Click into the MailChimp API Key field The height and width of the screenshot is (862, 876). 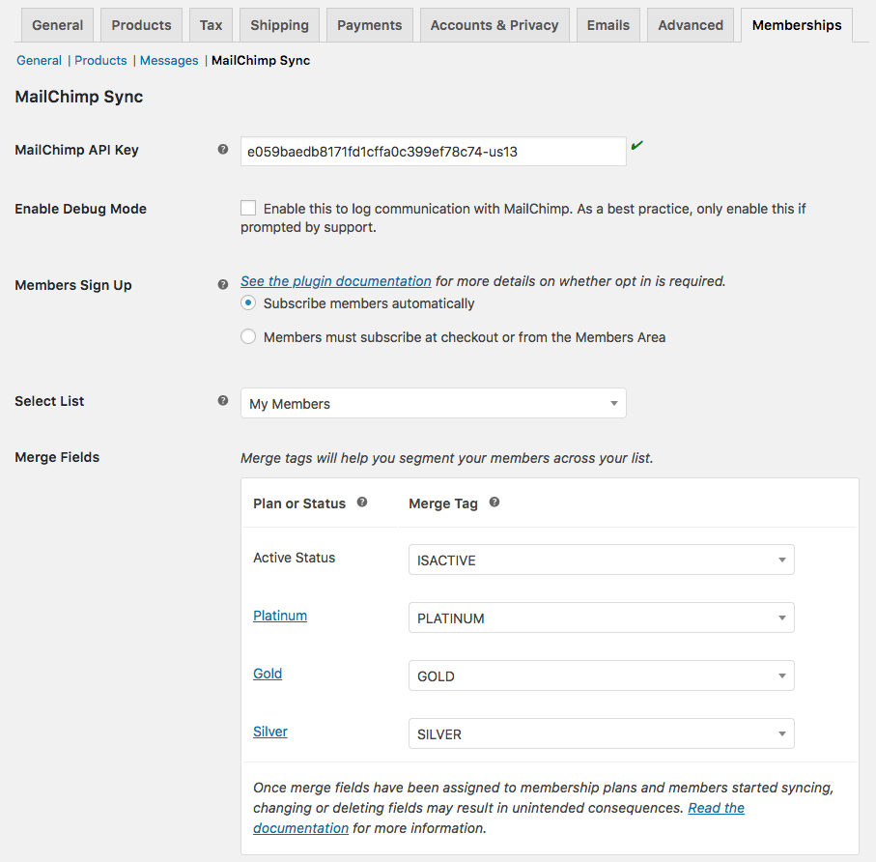[433, 151]
